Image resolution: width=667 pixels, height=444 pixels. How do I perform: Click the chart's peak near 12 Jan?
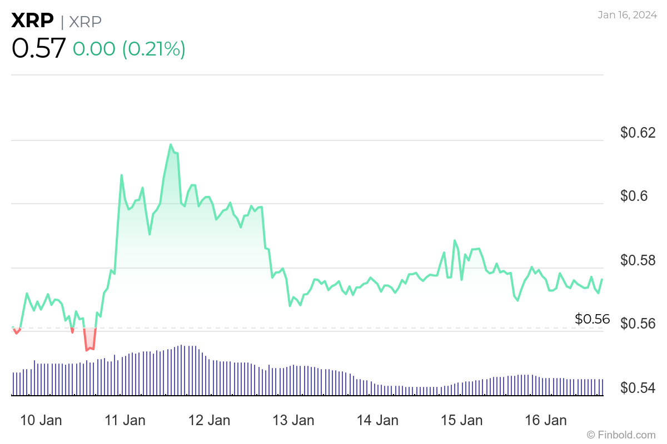pos(171,144)
